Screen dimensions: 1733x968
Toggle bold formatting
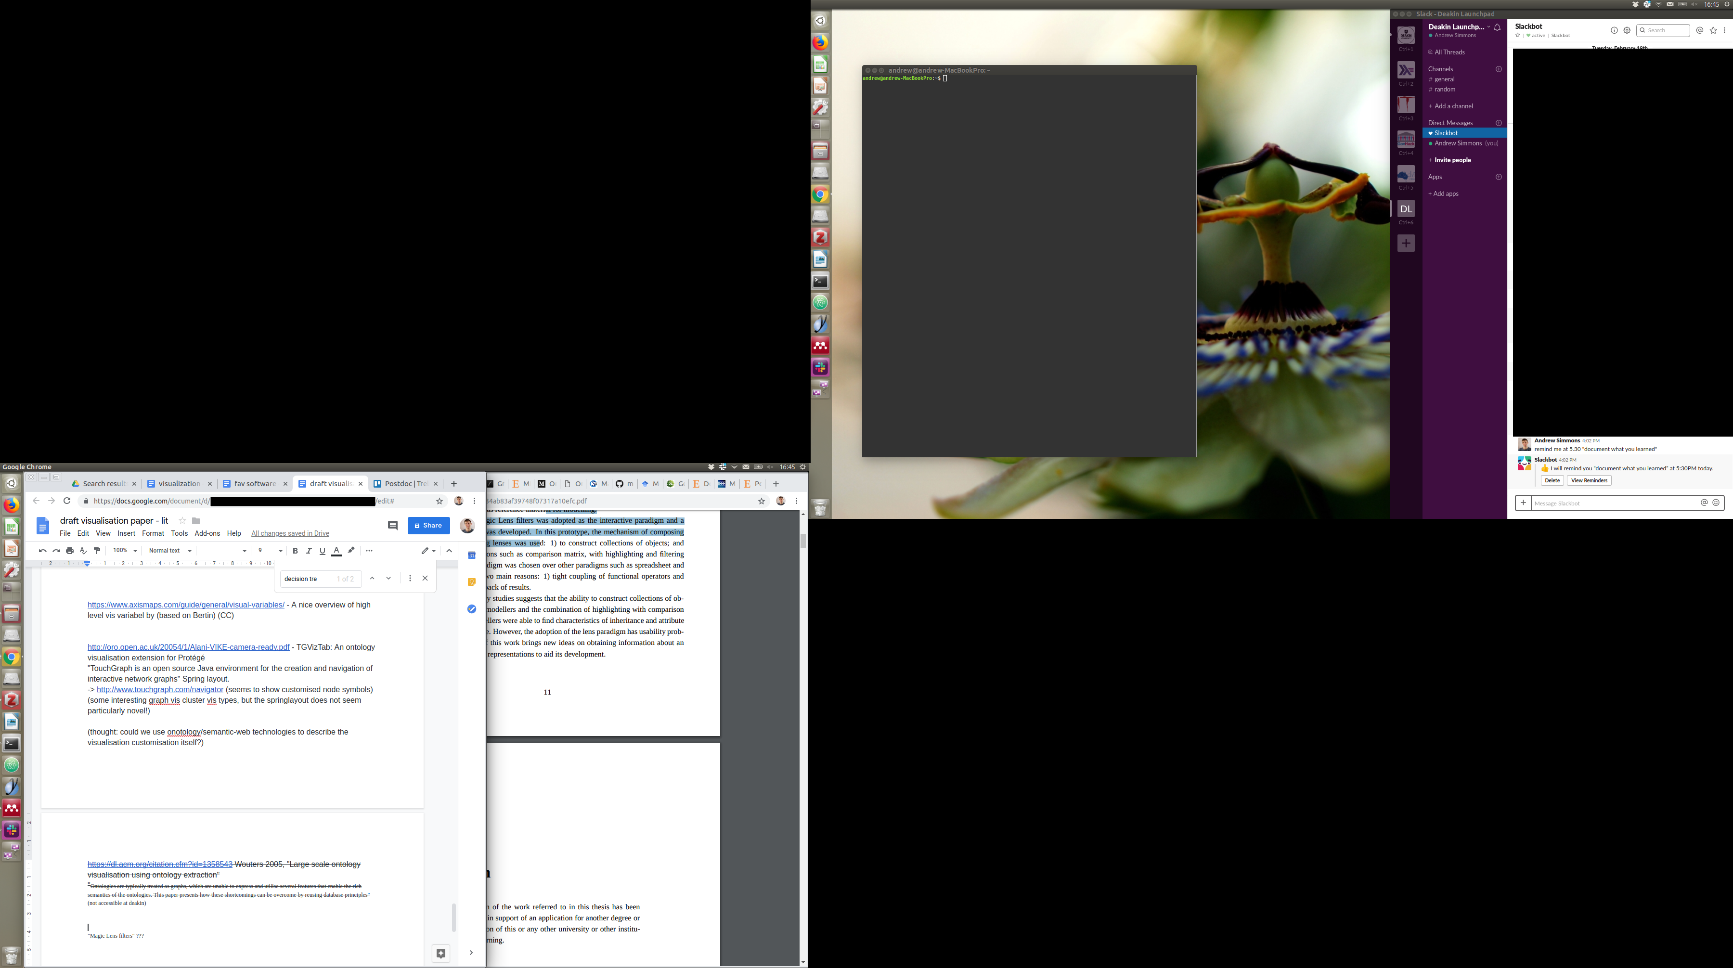296,551
